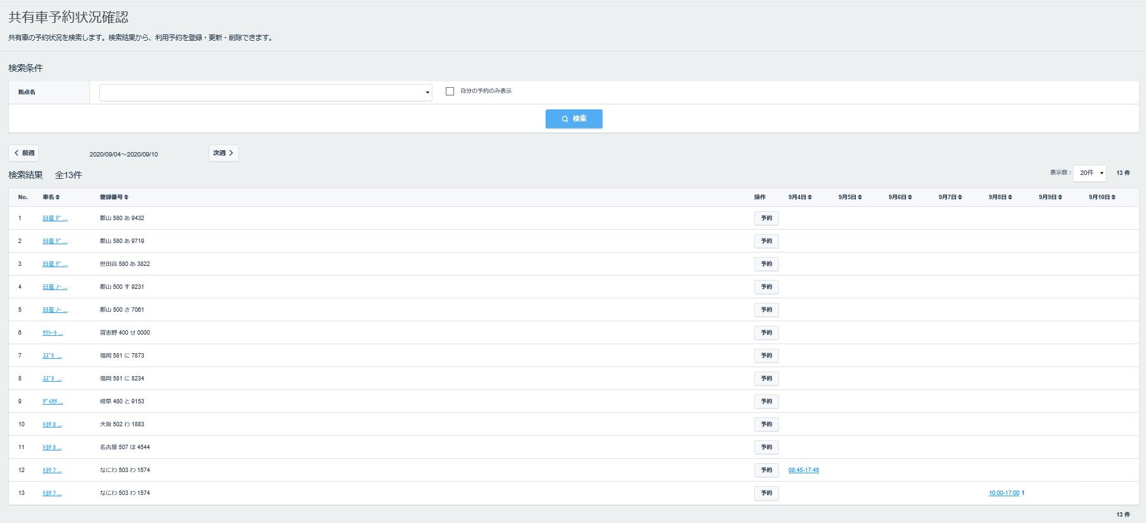1146x523 pixels.
Task: Sort by the 9月7日 column
Action: (950, 197)
